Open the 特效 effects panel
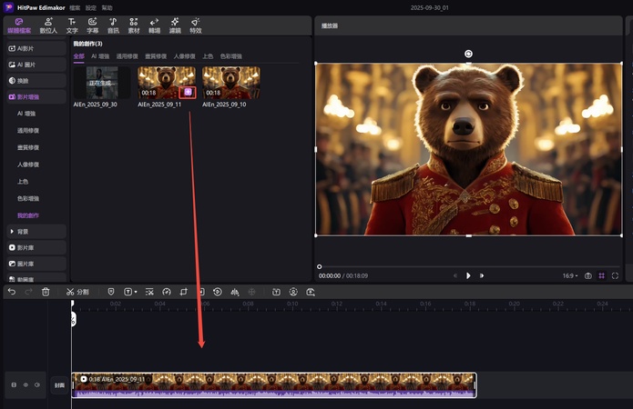 (196, 25)
